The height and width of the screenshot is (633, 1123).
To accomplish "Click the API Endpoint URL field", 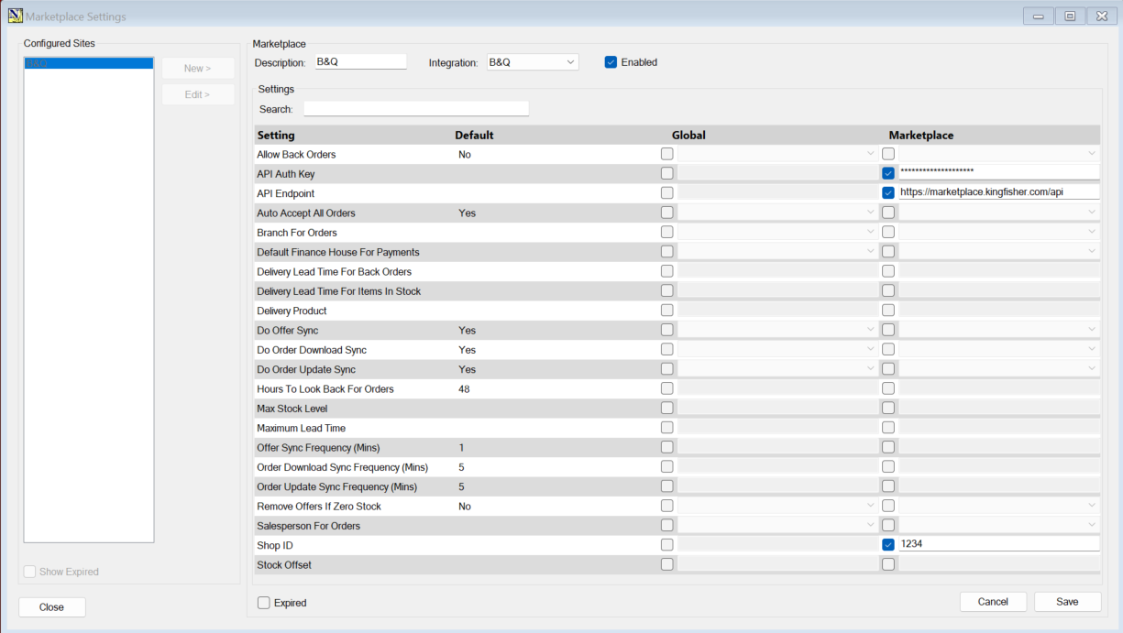I will [997, 193].
